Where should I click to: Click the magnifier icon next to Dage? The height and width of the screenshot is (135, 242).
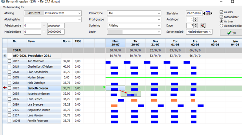tap(203, 26)
